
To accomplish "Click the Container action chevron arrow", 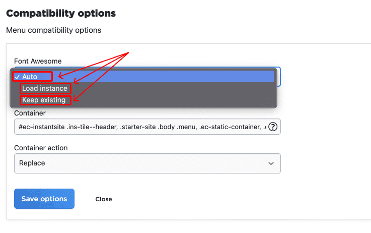I will pyautogui.click(x=271, y=163).
